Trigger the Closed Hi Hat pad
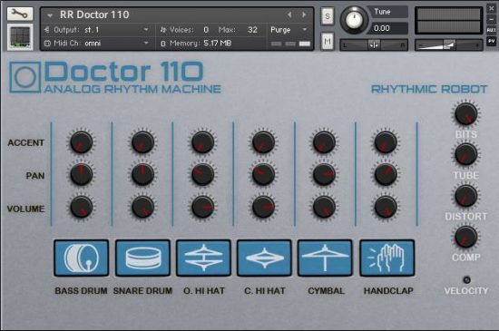This screenshot has width=499, height=331. pyautogui.click(x=264, y=258)
